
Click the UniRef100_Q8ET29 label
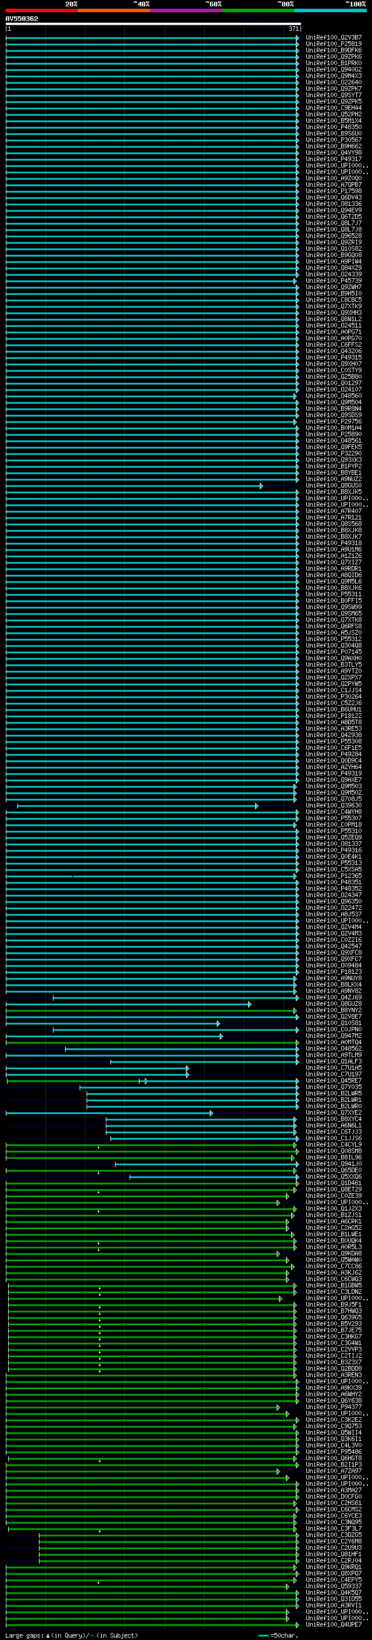coord(334,1189)
